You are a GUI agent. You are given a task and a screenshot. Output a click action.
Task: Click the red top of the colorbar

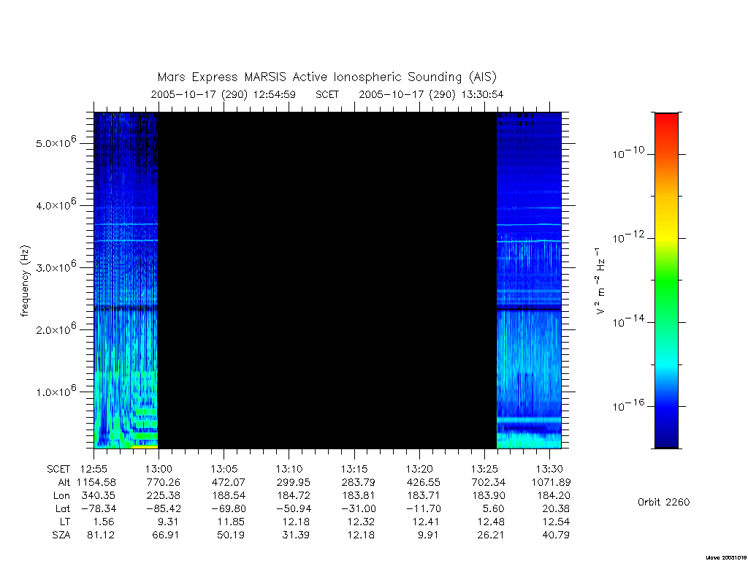coord(666,122)
